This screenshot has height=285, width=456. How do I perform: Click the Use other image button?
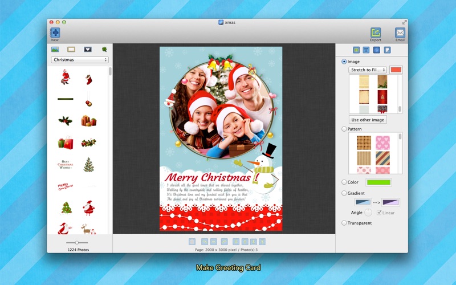[368, 120]
